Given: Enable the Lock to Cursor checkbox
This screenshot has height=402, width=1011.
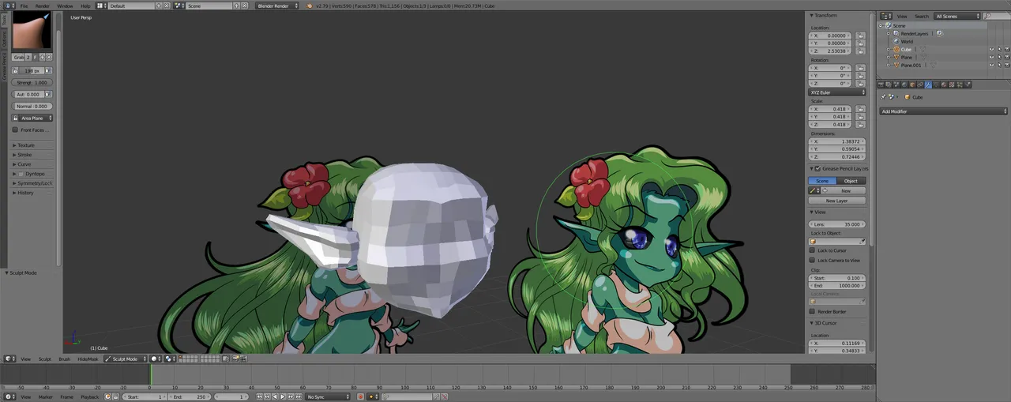Looking at the screenshot, I should pyautogui.click(x=812, y=250).
